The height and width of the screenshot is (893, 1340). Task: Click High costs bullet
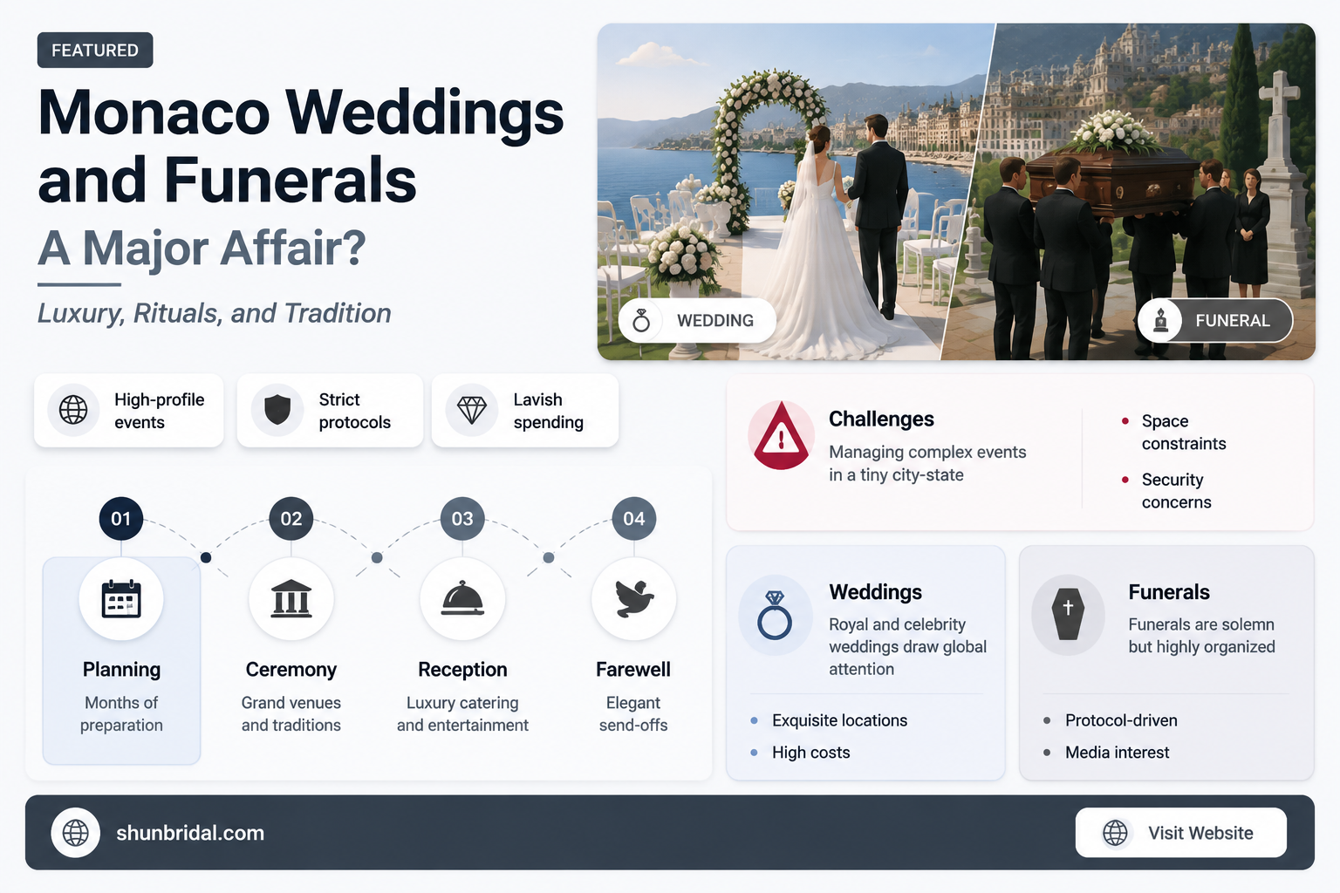pos(810,753)
